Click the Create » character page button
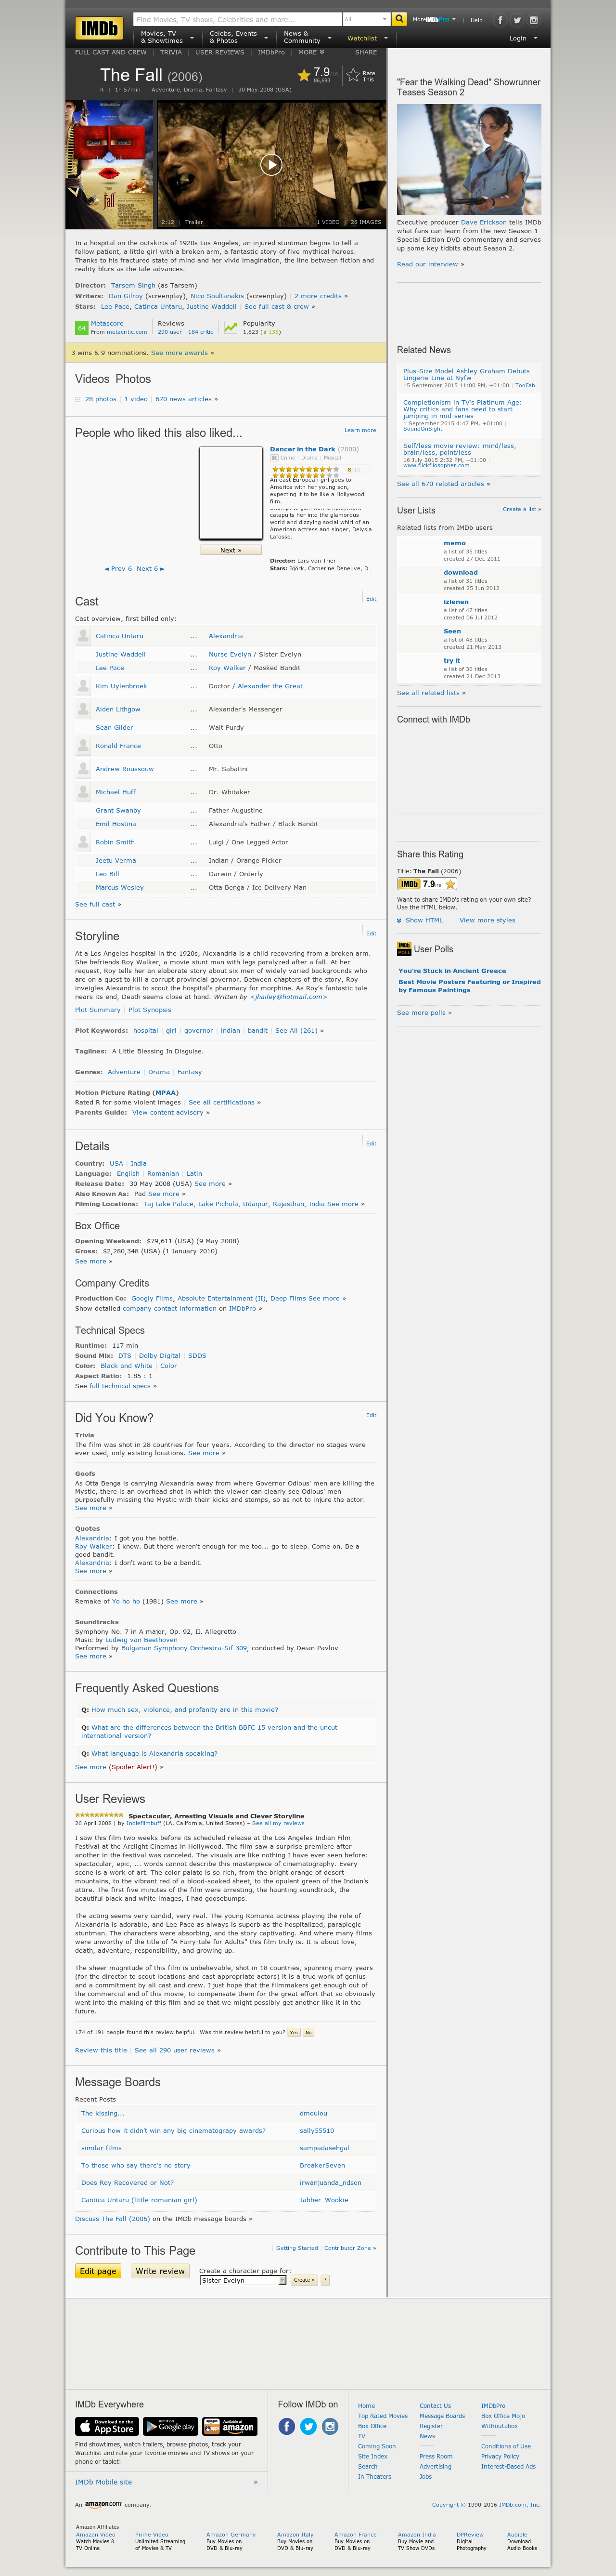Screen dimensions: 616x2576 click(304, 2280)
